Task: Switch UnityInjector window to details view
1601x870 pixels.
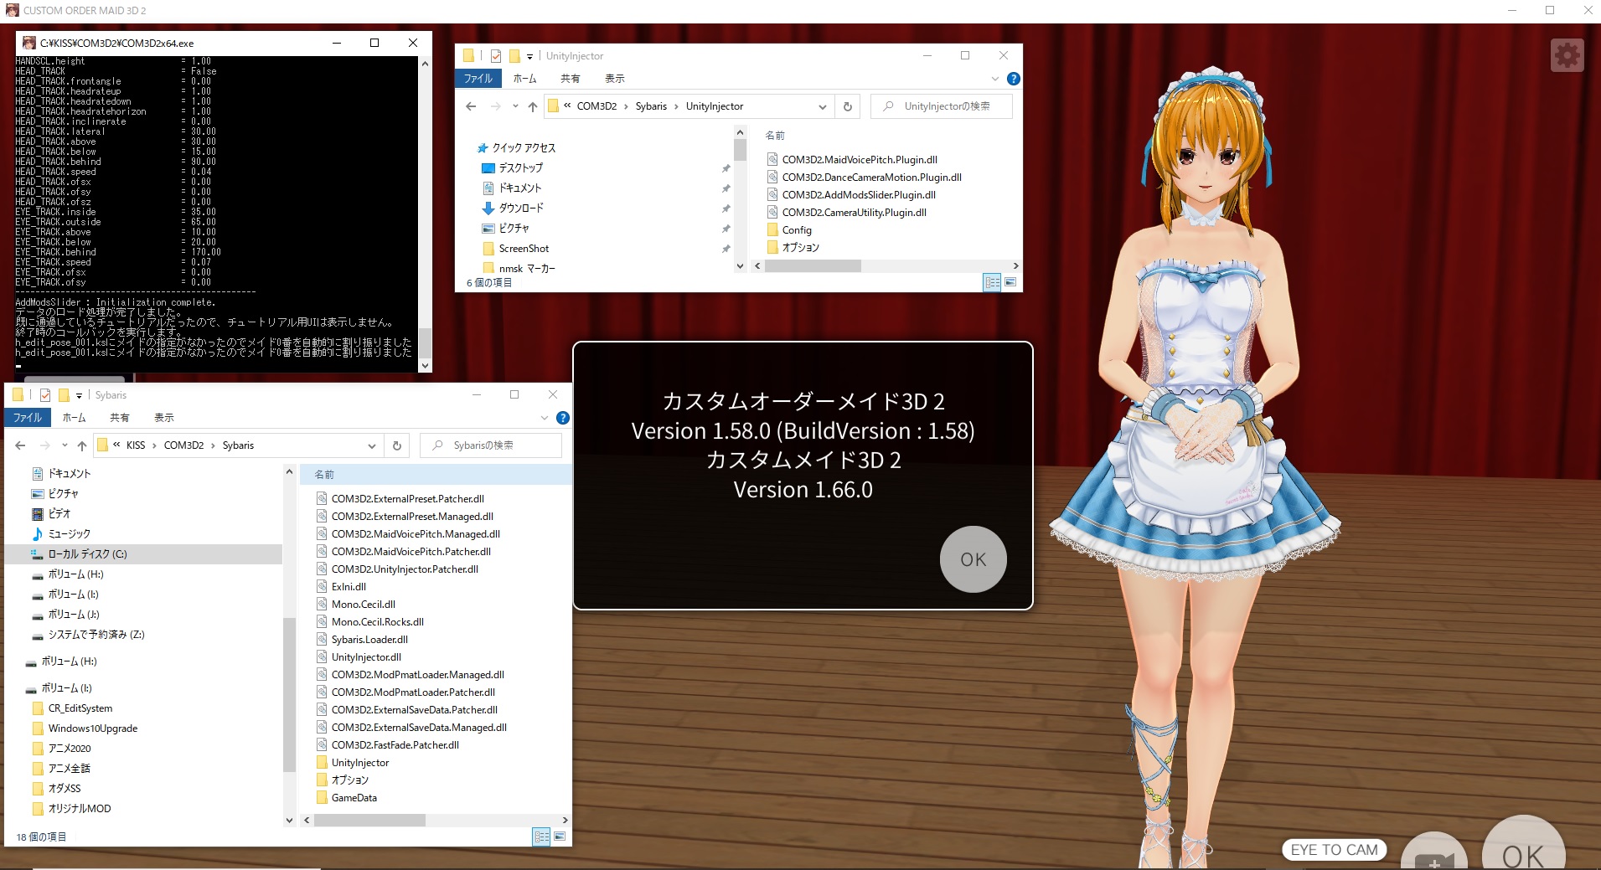Action: pos(992,282)
